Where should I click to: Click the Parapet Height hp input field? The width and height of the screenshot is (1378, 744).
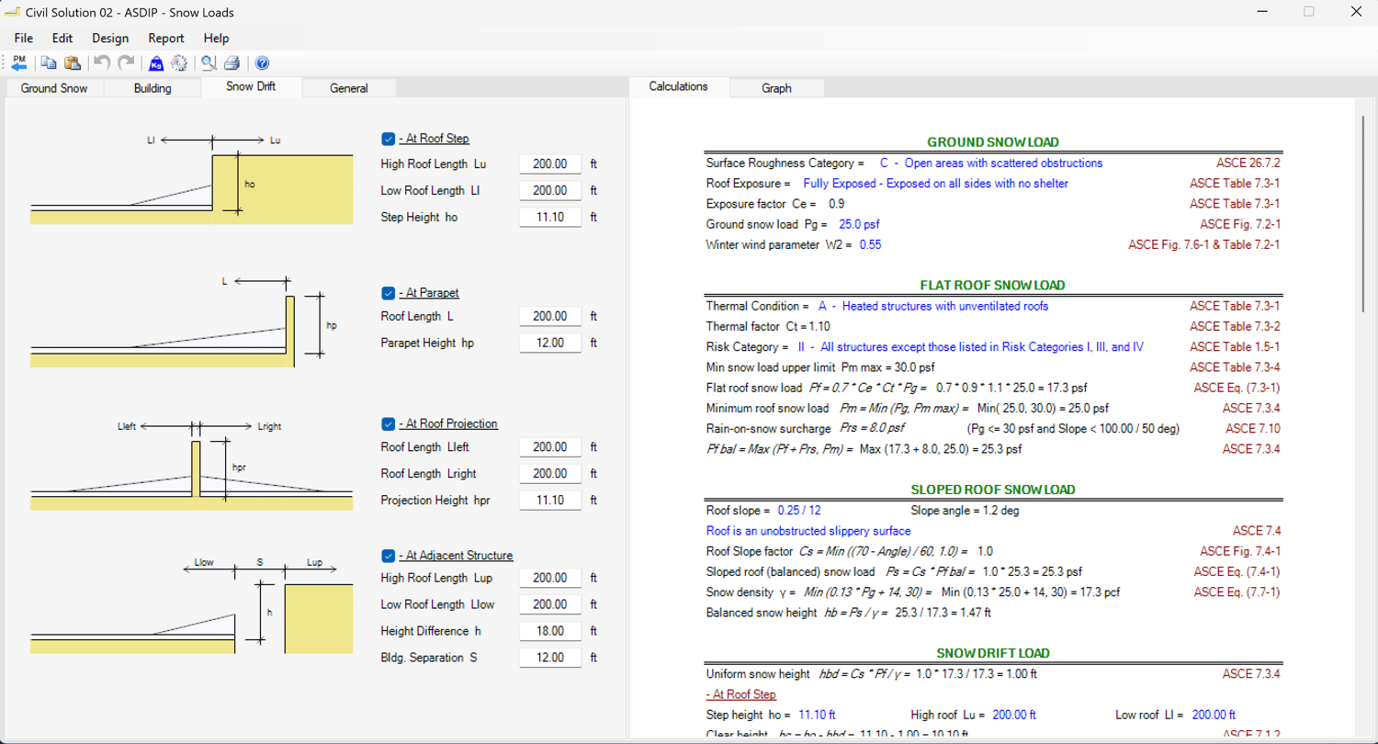tap(550, 343)
